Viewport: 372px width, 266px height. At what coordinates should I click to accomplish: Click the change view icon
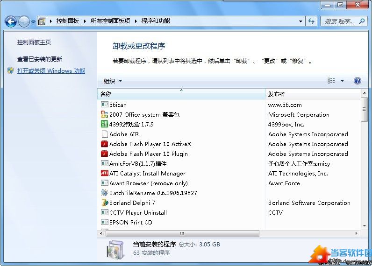(331, 81)
